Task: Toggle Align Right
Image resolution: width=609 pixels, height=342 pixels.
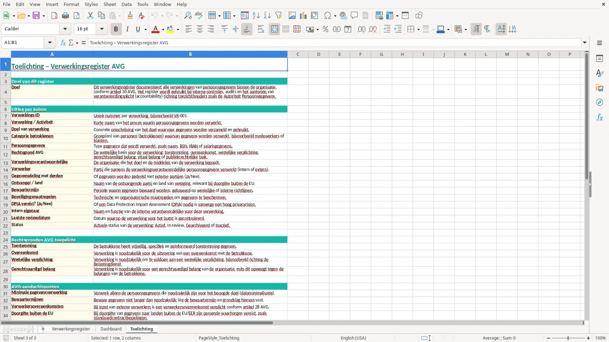Action: 211,29
